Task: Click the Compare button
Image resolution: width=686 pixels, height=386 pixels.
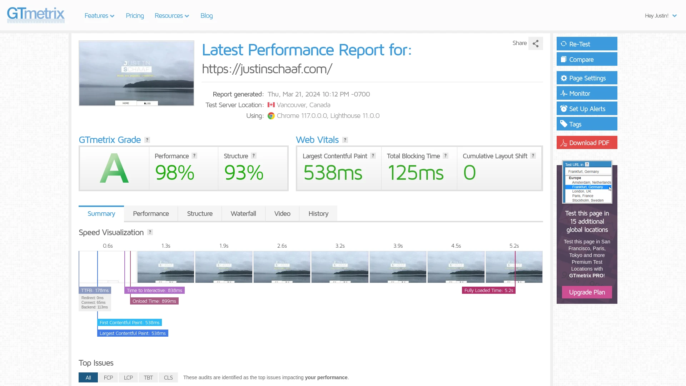Action: pyautogui.click(x=587, y=59)
